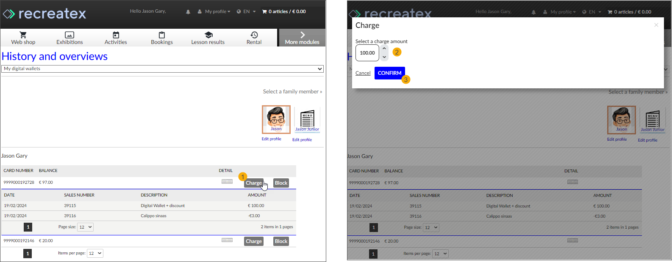Open Items per page dropdown on undimmed page
This screenshot has width=672, height=262.
95,254
